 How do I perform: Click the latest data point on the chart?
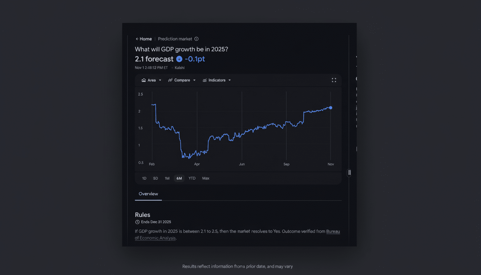[330, 107]
